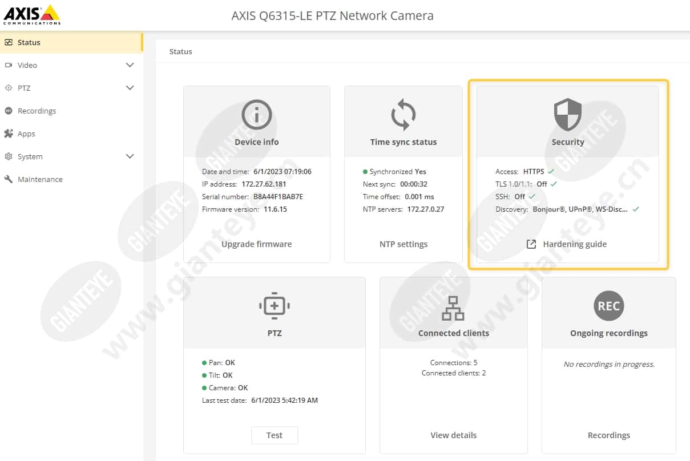Image resolution: width=690 pixels, height=461 pixels.
Task: Open the Recordings link in Ongoing recordings
Action: click(x=609, y=435)
